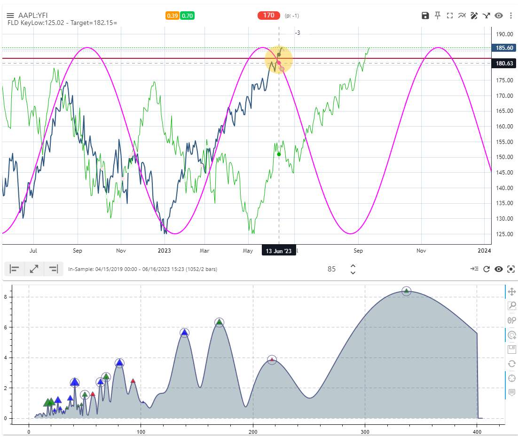Toggle the eye icon in the middle toolbar

499,269
